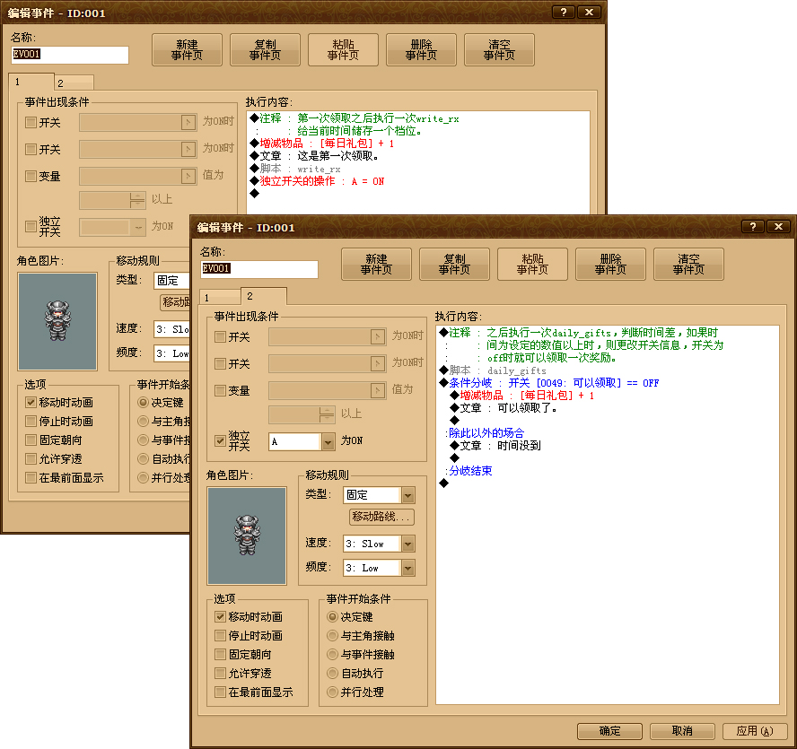Select page tab 1 in the back window
The width and height of the screenshot is (797, 749).
tap(31, 82)
